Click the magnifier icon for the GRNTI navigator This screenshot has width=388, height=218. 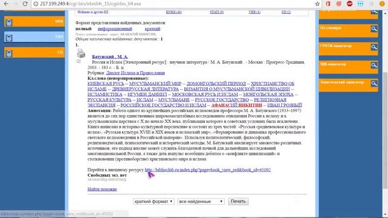coord(374,47)
